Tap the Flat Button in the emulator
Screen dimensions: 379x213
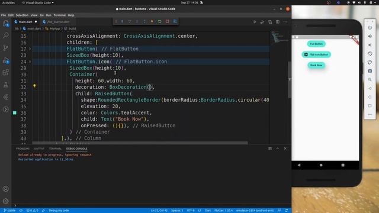pos(316,44)
